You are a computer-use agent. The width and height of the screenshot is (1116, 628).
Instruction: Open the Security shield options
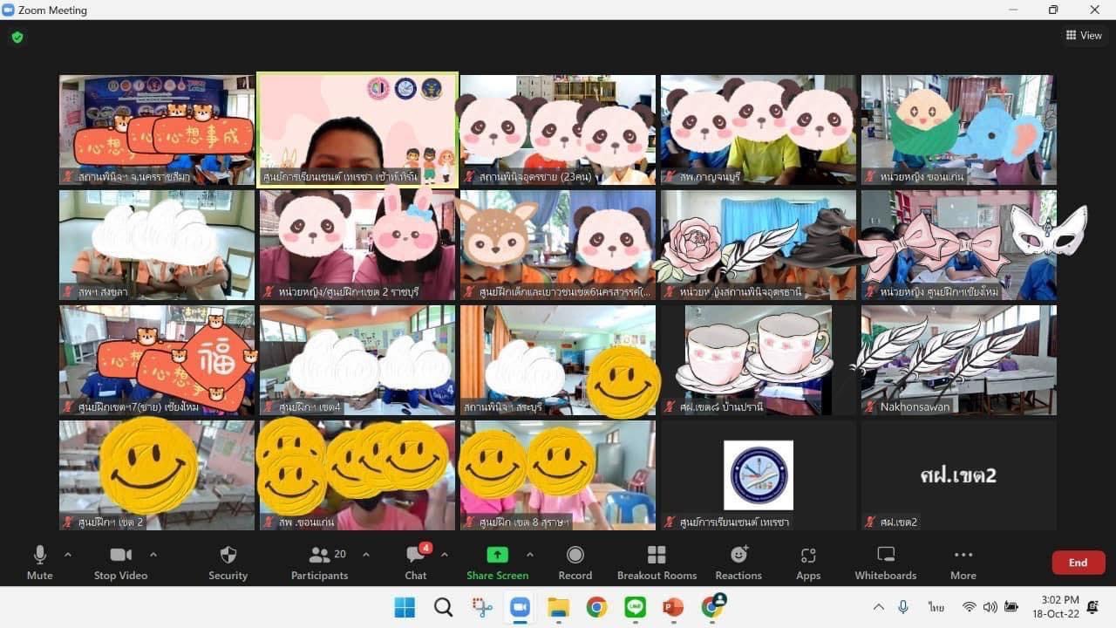[x=228, y=563]
